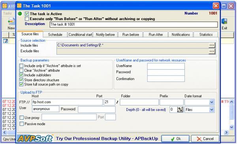Toggle Include subfolders checkbox
This screenshot has width=237, height=144.
(x=21, y=75)
